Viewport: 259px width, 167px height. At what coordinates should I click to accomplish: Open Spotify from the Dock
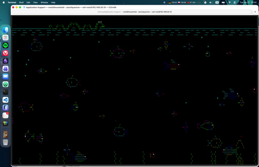pyautogui.click(x=6, y=45)
